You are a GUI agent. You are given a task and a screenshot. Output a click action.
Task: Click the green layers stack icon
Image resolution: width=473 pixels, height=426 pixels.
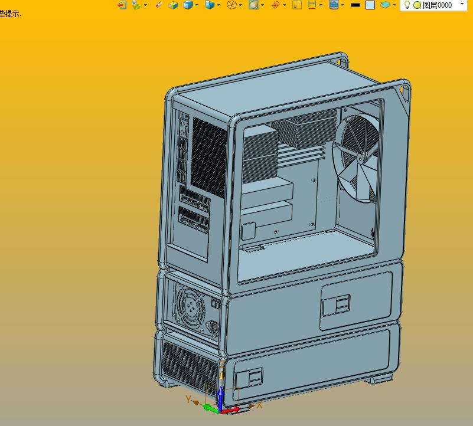(x=136, y=5)
